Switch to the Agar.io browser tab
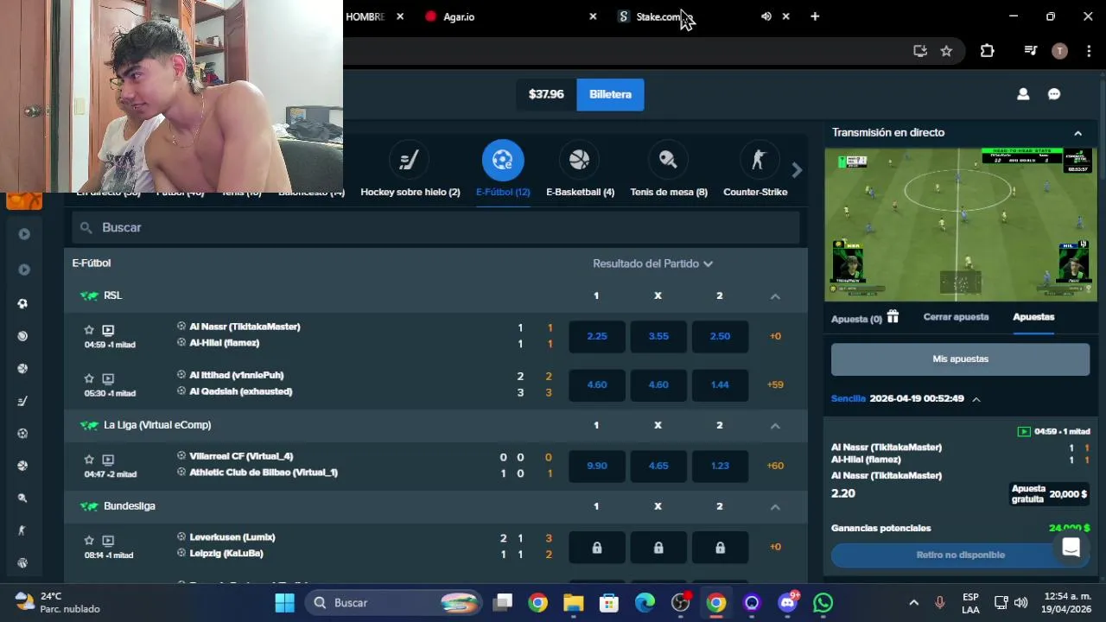This screenshot has width=1106, height=622. click(510, 16)
